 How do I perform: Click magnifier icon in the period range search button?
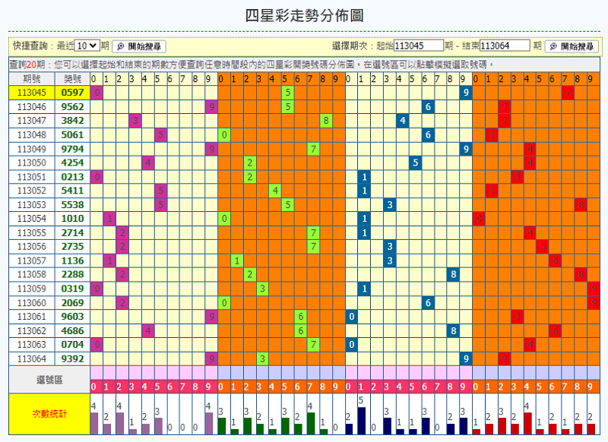pyautogui.click(x=553, y=46)
